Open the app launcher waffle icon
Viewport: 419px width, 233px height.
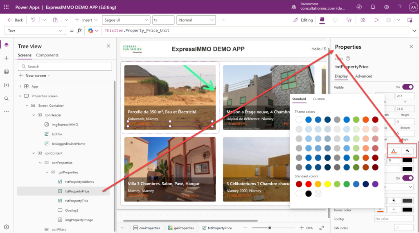tap(6, 7)
